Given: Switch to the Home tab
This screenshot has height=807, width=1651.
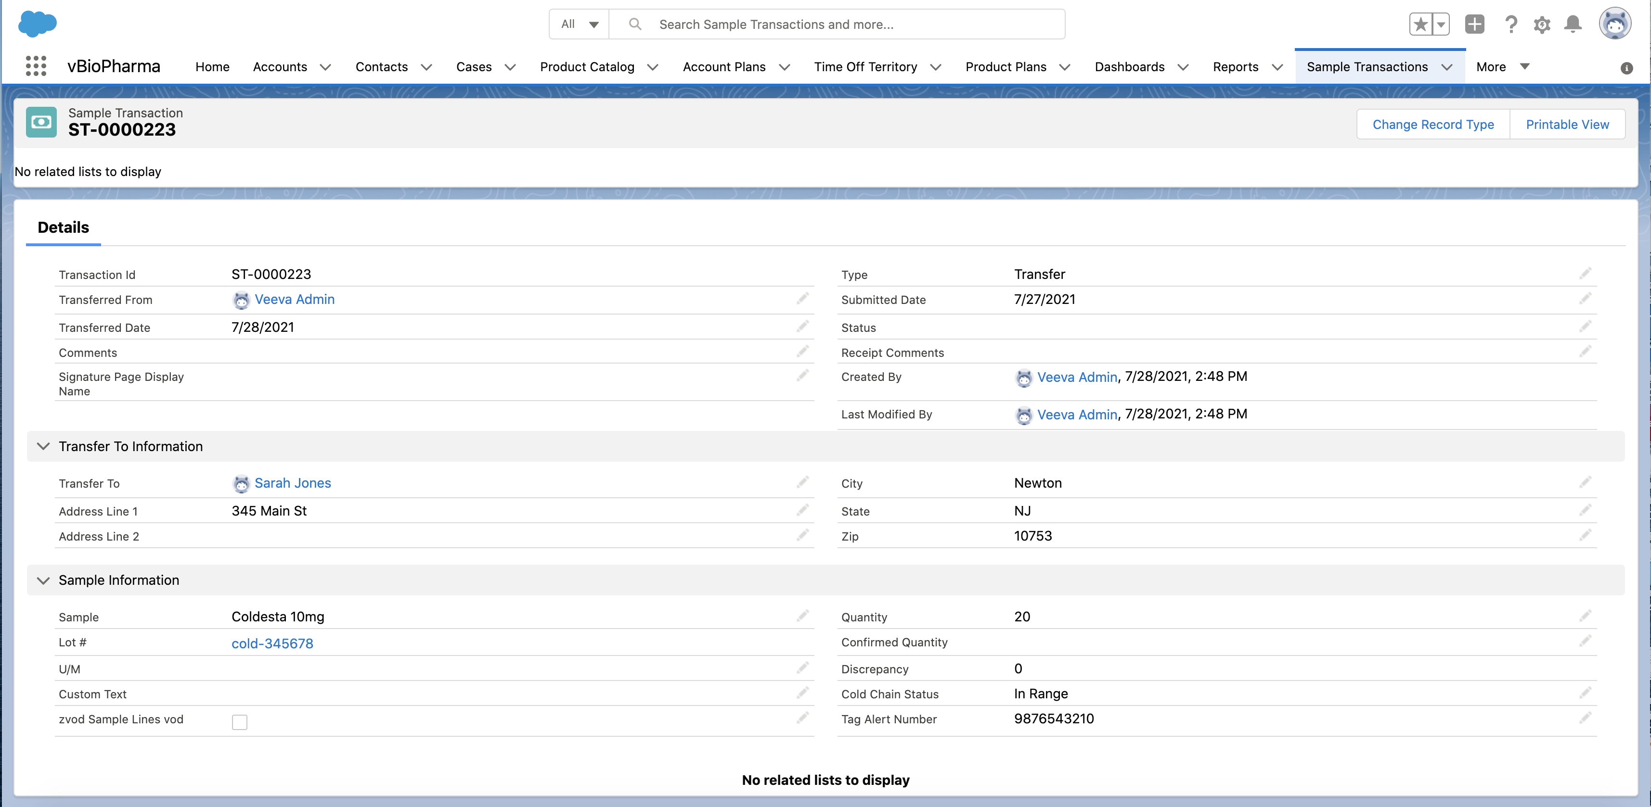Looking at the screenshot, I should pyautogui.click(x=212, y=67).
